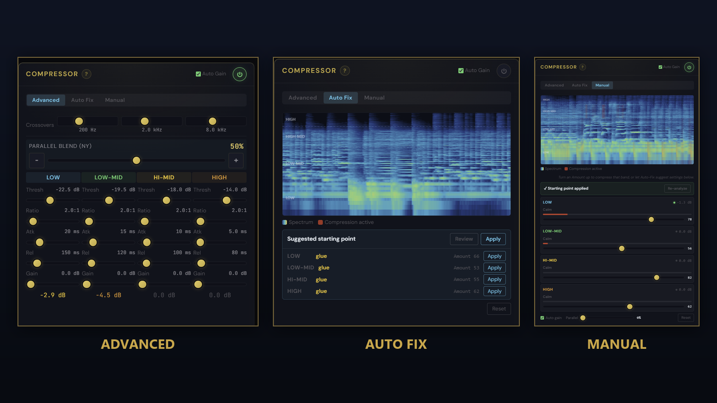Click LOW-MID band Thresh slider knob
This screenshot has height=403, width=717.
(x=109, y=200)
